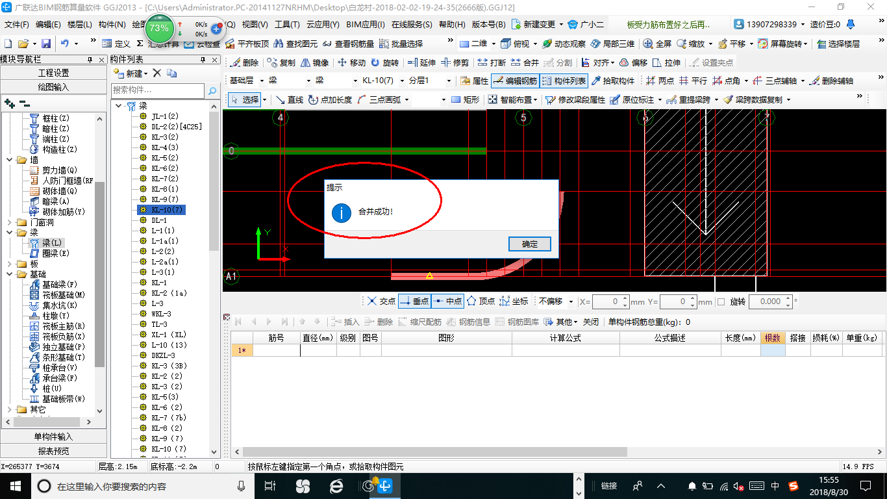Screen dimensions: 887x499
Task: Toggle 垂点 perpendicular snap
Action: pyautogui.click(x=414, y=301)
